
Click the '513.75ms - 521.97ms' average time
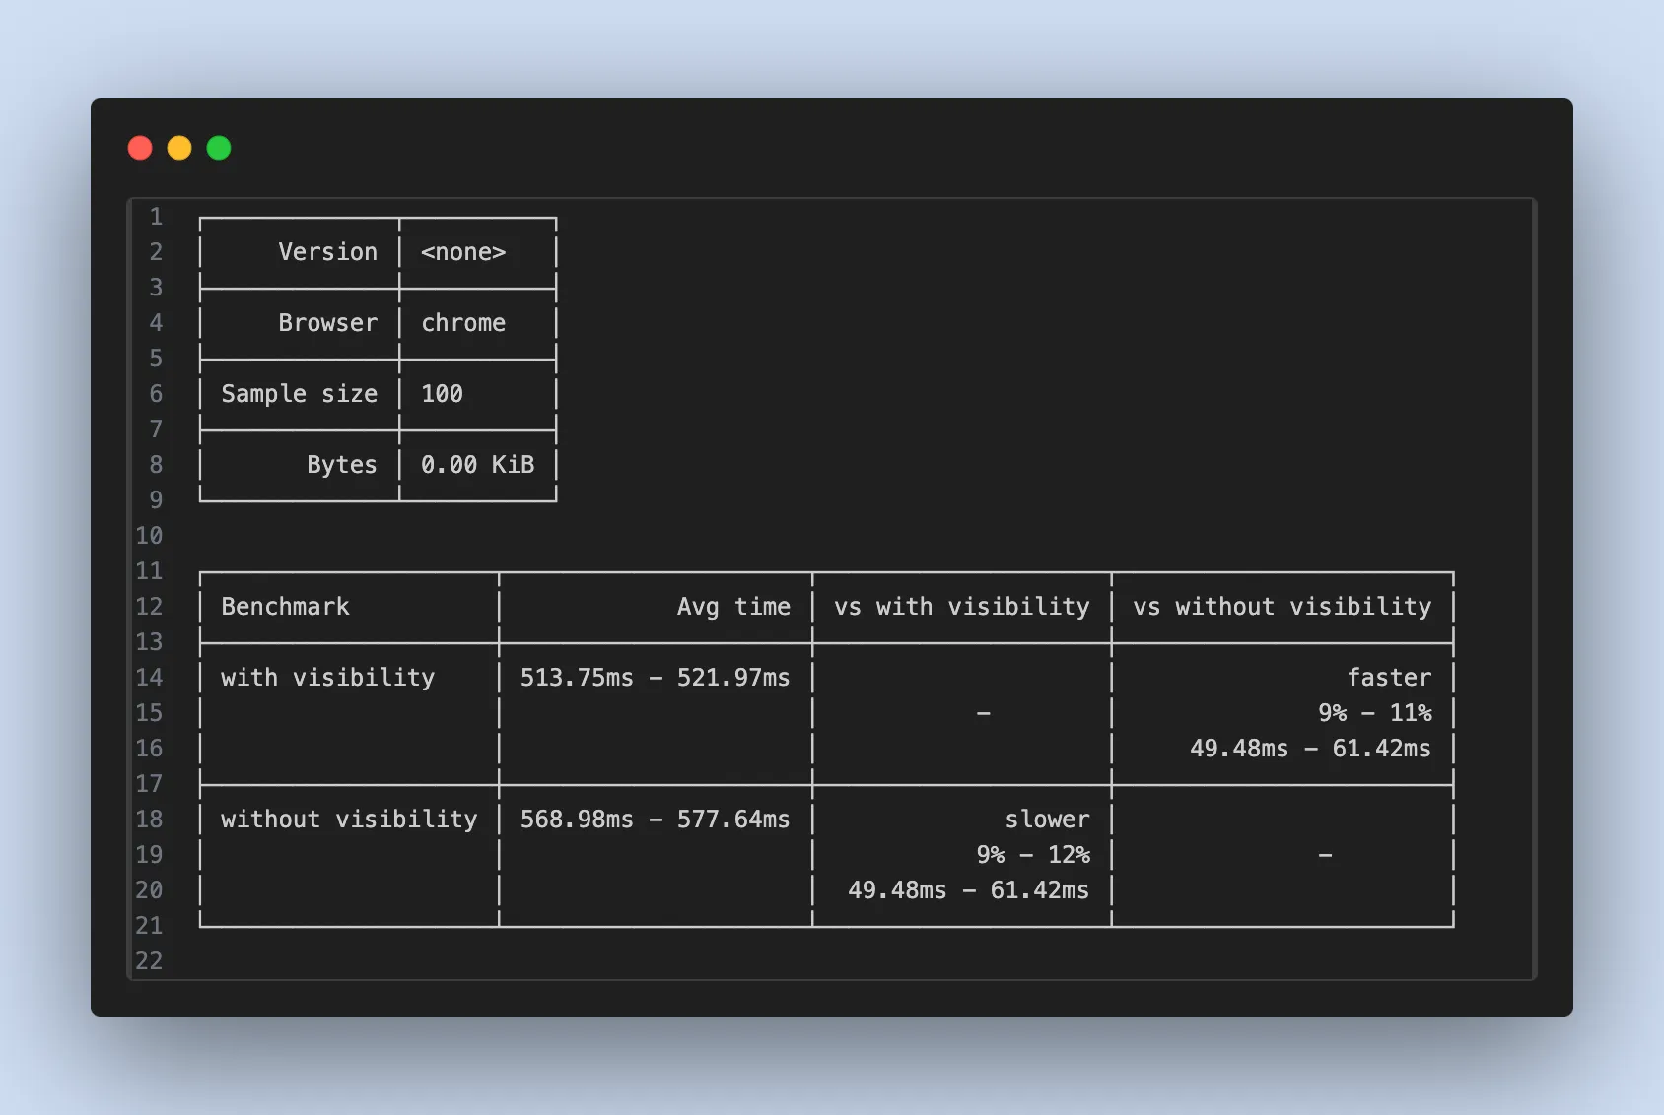656,678
